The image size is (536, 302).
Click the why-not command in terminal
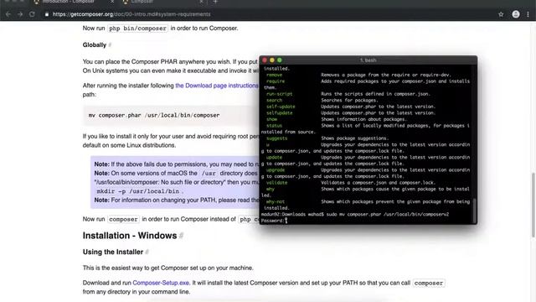(x=276, y=201)
